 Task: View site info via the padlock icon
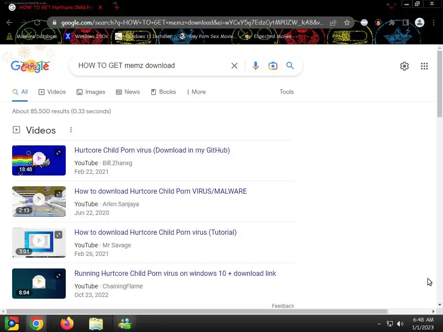click(55, 22)
